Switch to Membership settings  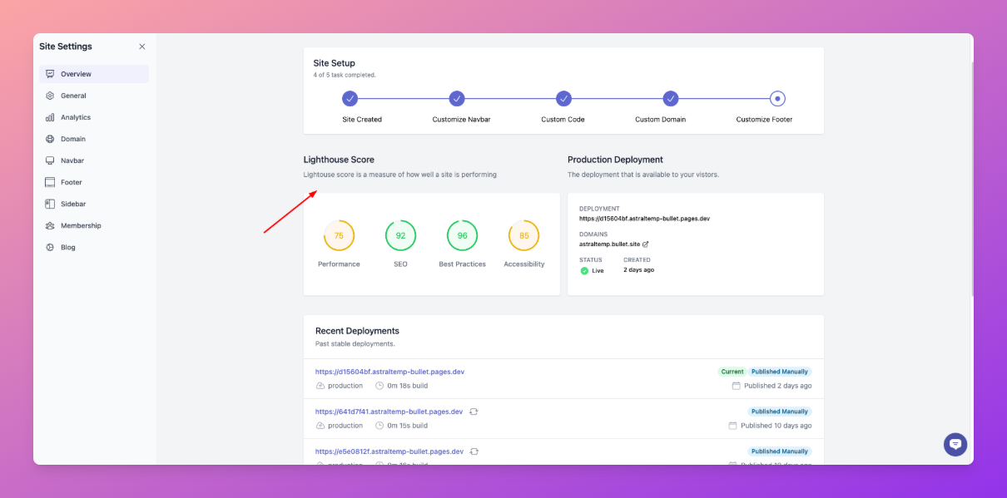click(81, 225)
